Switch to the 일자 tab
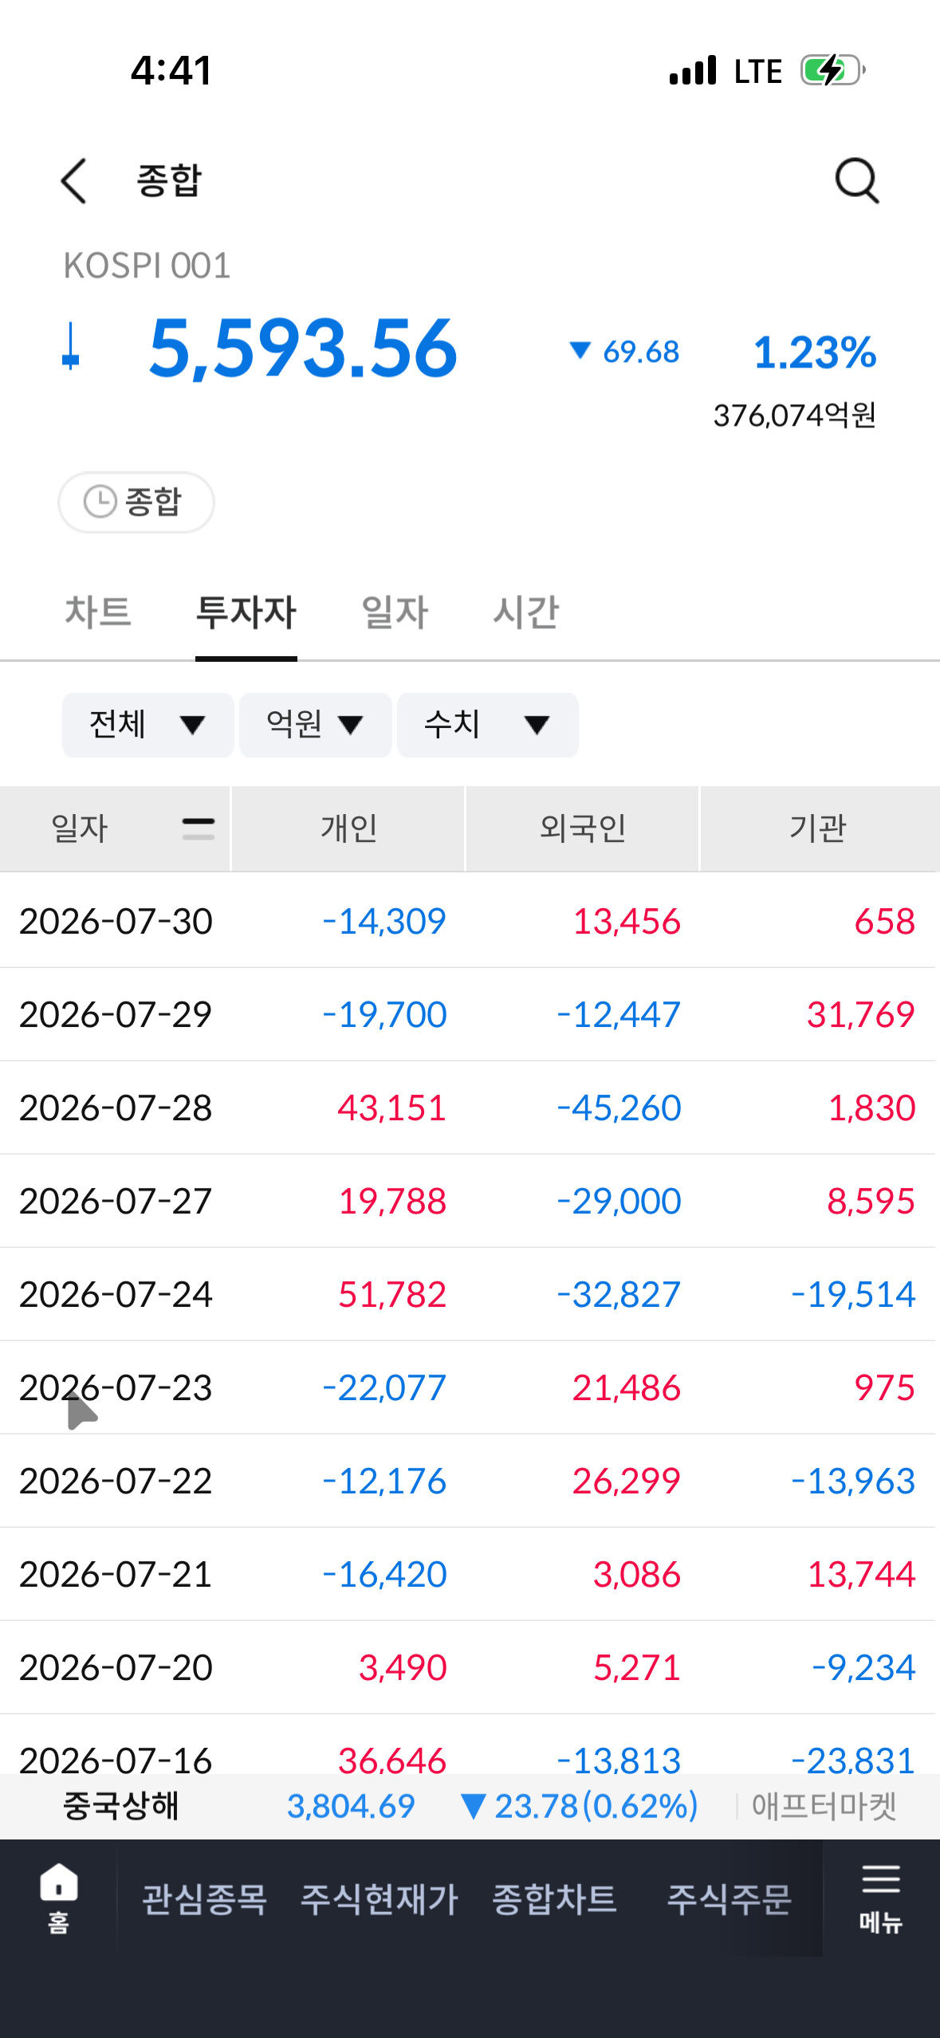This screenshot has width=940, height=2038. tap(395, 612)
